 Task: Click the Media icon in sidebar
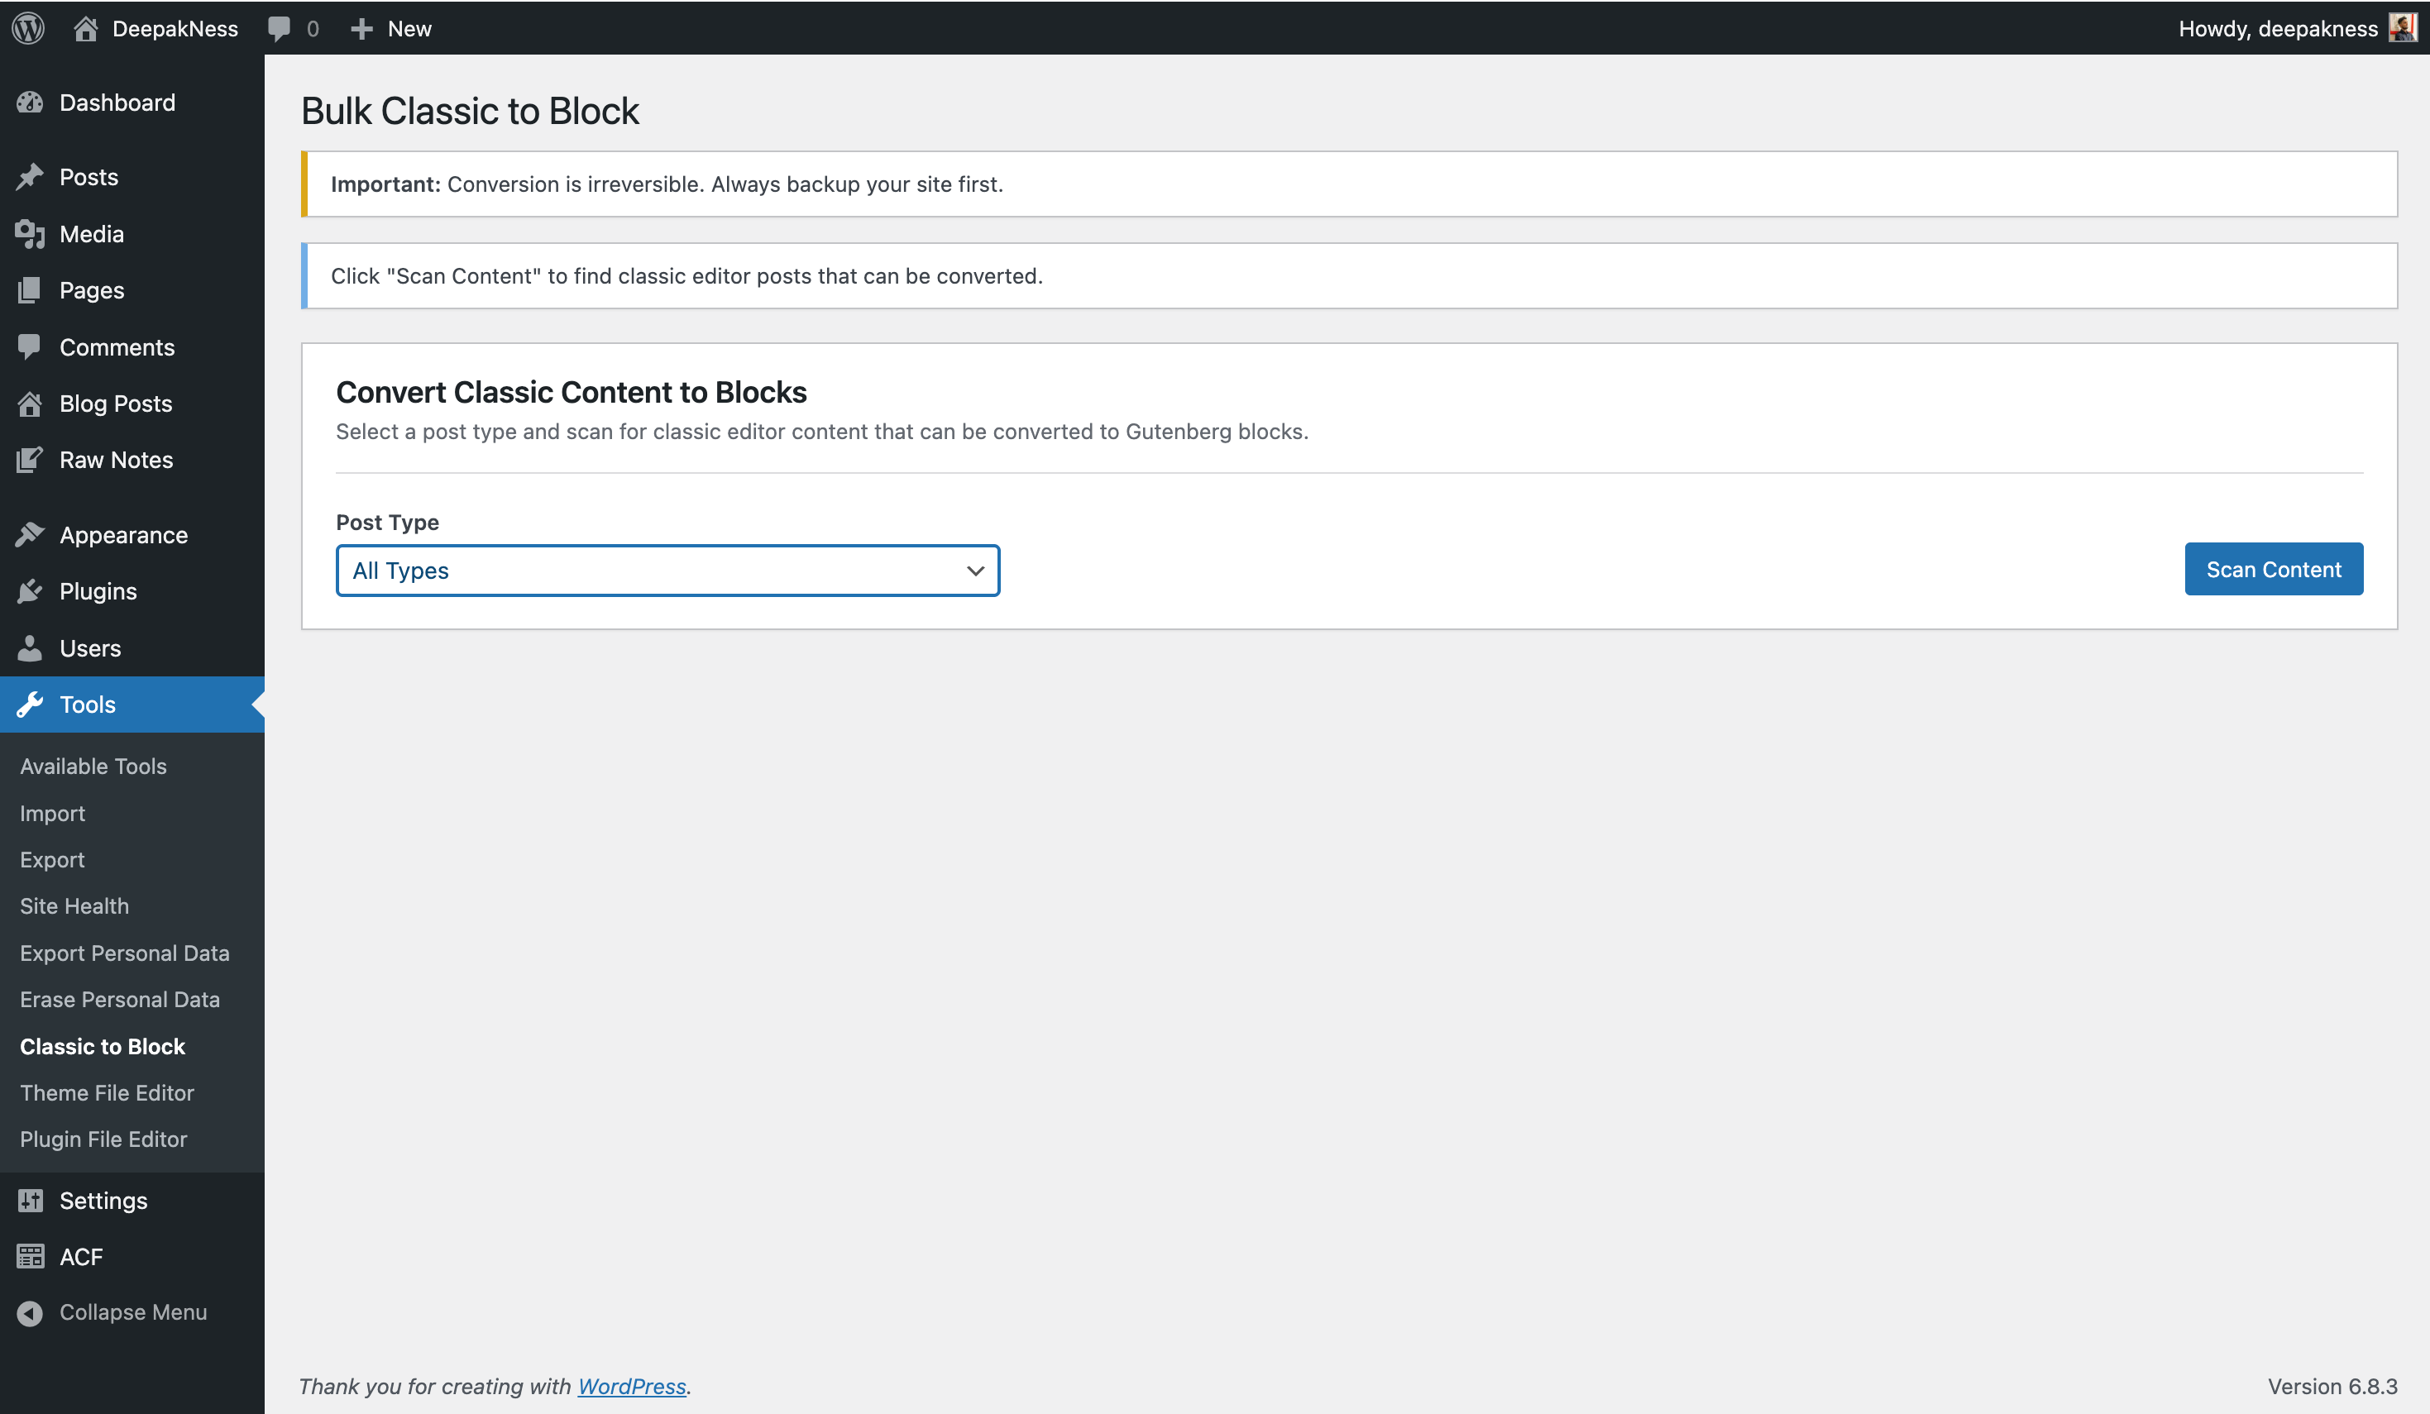coord(30,234)
